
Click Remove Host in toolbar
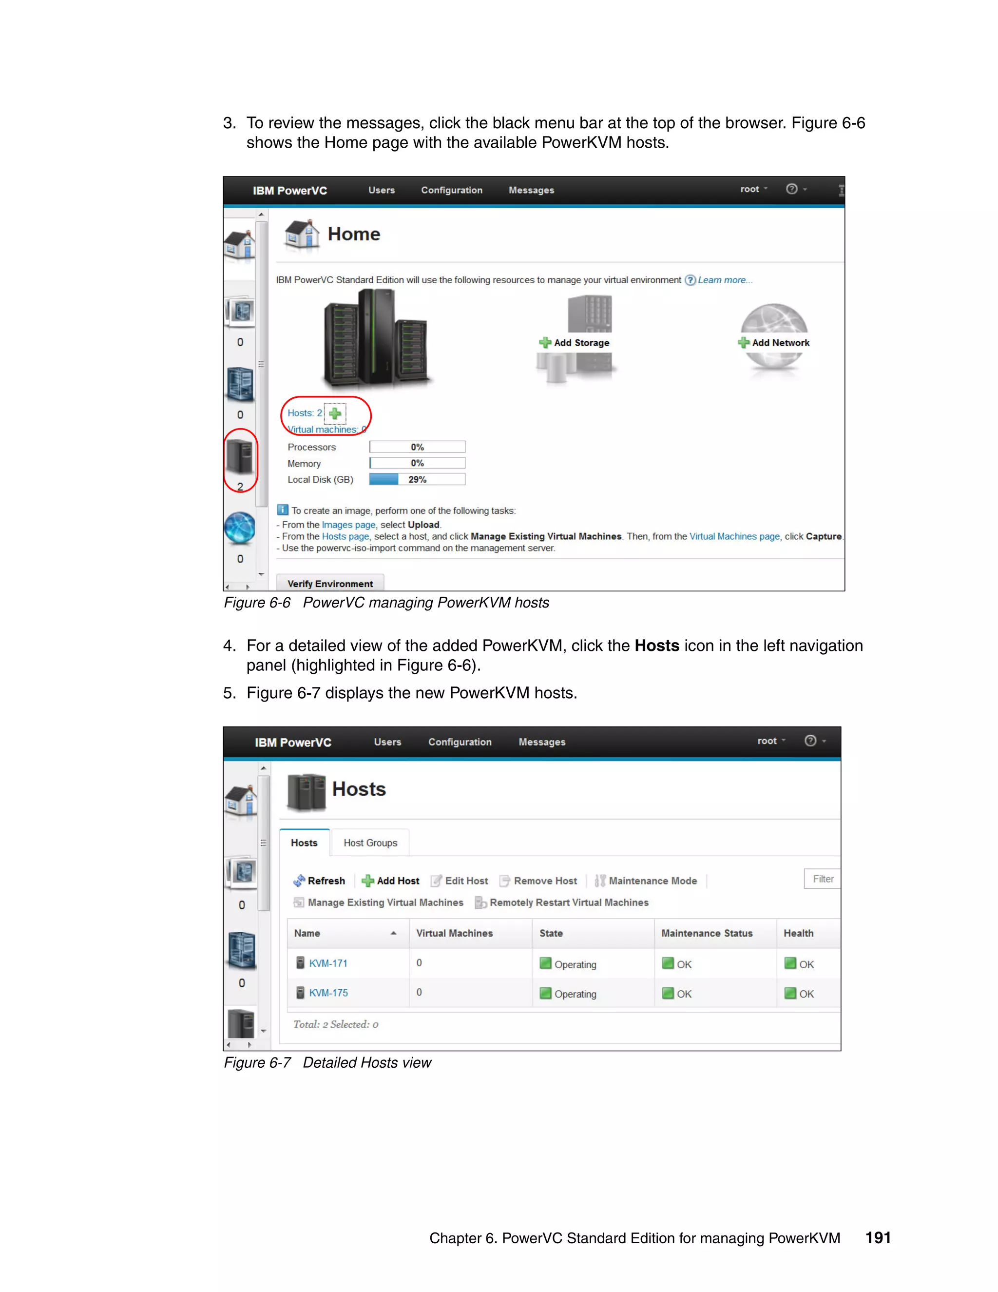(538, 881)
